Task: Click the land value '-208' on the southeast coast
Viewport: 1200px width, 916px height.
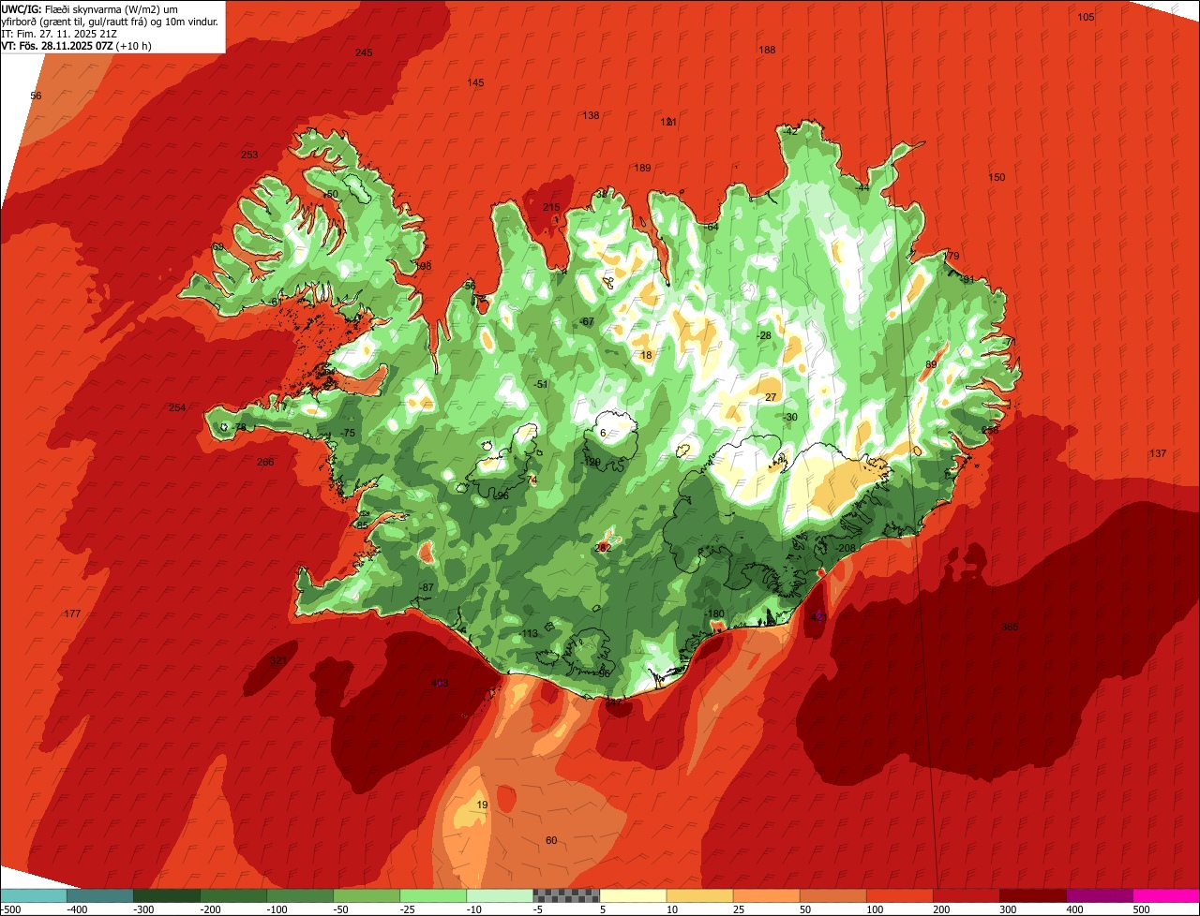Action: 846,548
